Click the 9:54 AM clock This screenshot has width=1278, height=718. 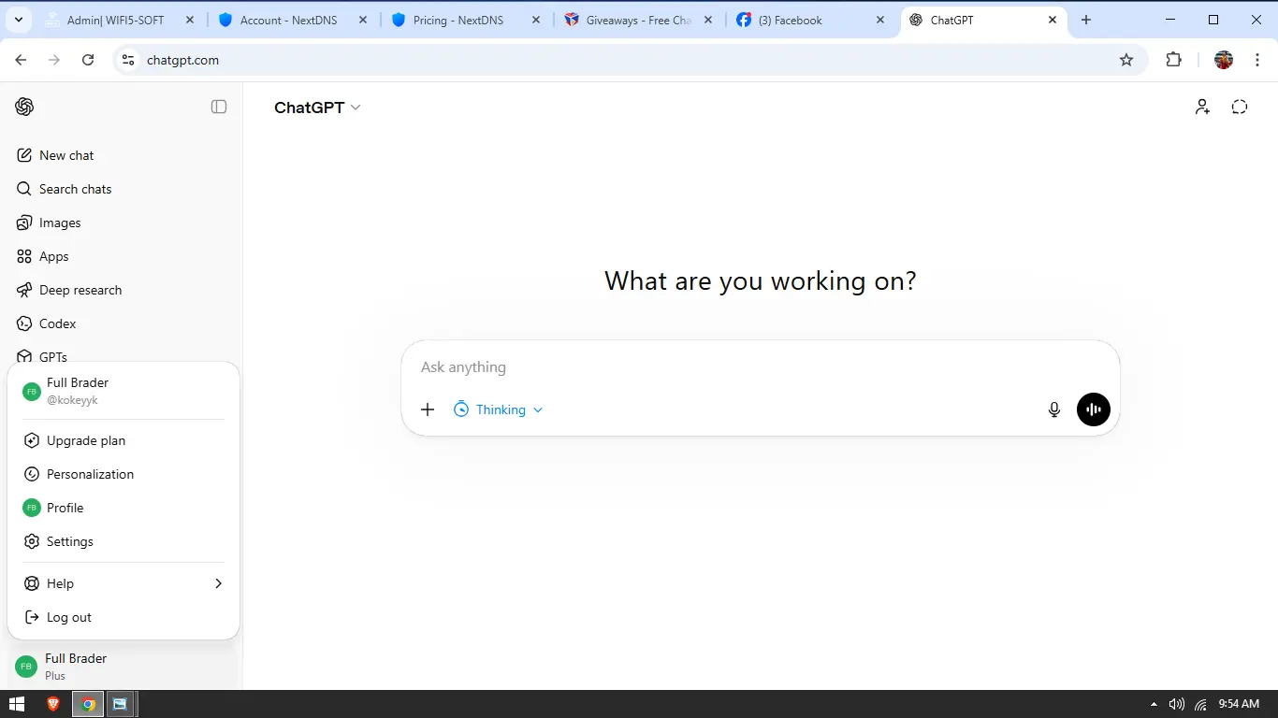pyautogui.click(x=1239, y=704)
